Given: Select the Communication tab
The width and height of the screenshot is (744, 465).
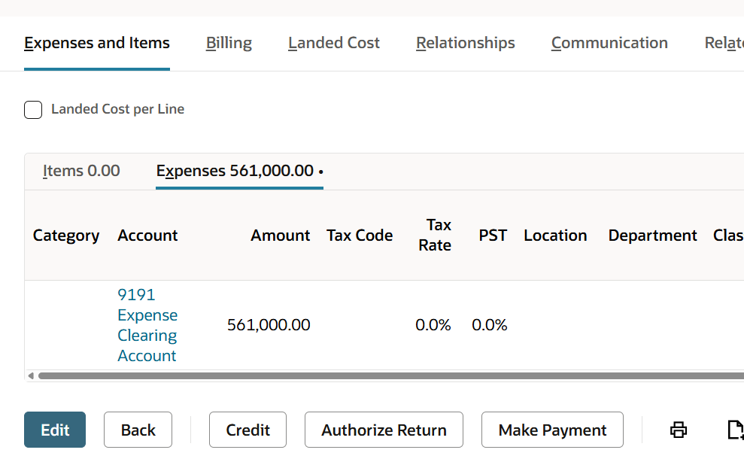Looking at the screenshot, I should (x=609, y=43).
